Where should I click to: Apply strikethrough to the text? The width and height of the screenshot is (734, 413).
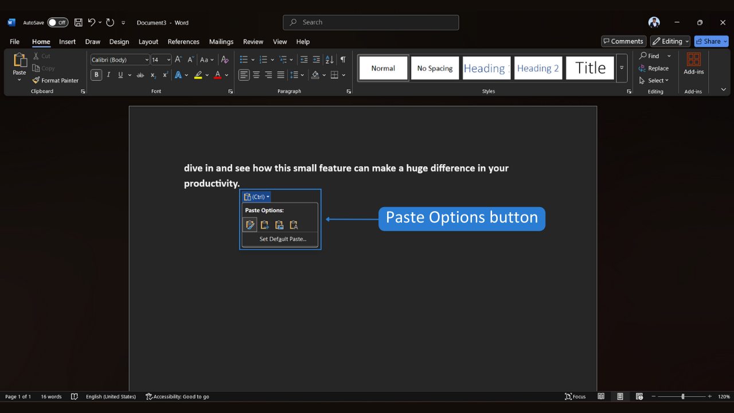pyautogui.click(x=140, y=75)
